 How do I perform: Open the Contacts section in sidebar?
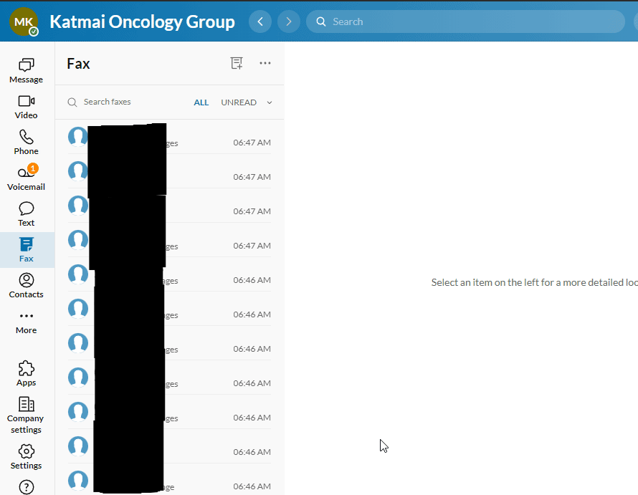(26, 286)
